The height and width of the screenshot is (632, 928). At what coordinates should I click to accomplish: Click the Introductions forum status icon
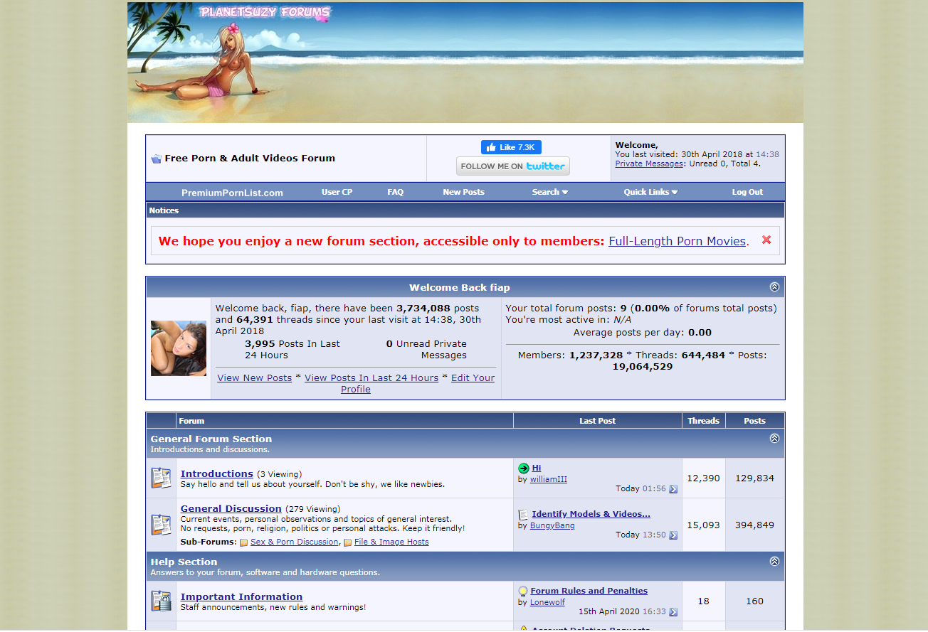[x=162, y=478]
